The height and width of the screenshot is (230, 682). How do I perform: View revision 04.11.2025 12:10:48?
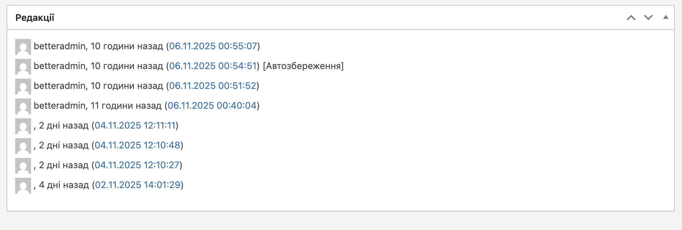click(137, 145)
